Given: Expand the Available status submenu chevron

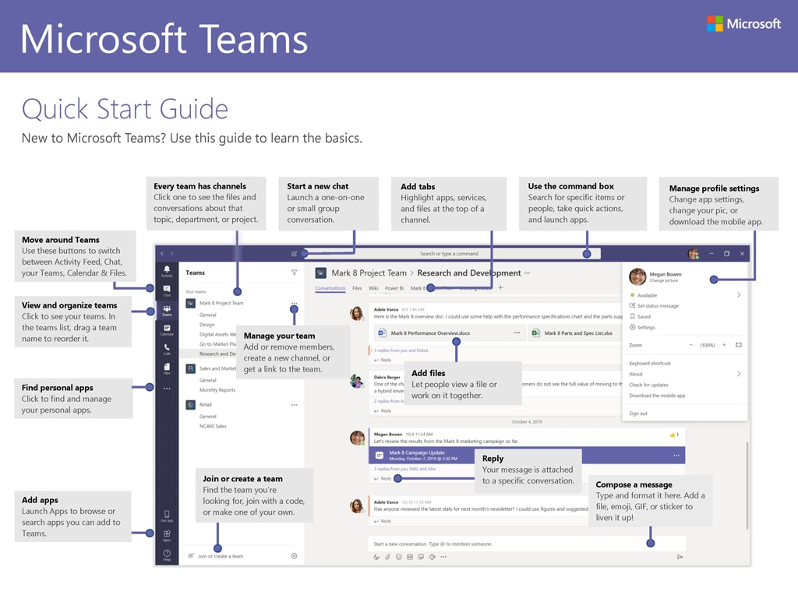Looking at the screenshot, I should (739, 295).
